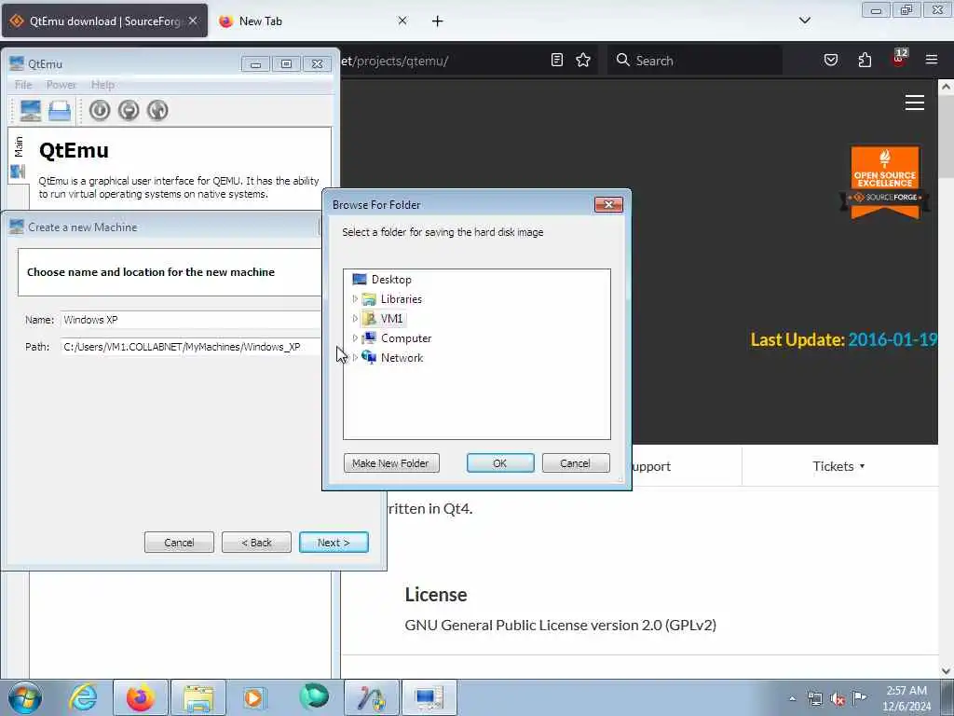The height and width of the screenshot is (716, 954).
Task: Click the new machine icon in QtEmu toolbar
Action: 31,110
